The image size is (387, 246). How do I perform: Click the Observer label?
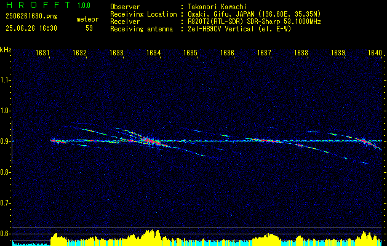pyautogui.click(x=125, y=7)
